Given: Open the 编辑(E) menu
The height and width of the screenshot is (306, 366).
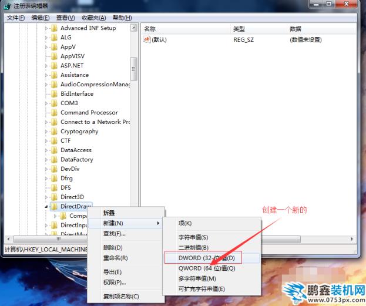Looking at the screenshot, I should [41, 18].
